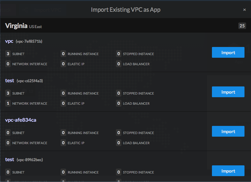
Task: Click the vpc (vpc-7ef8571b) title
Action: coord(24,41)
